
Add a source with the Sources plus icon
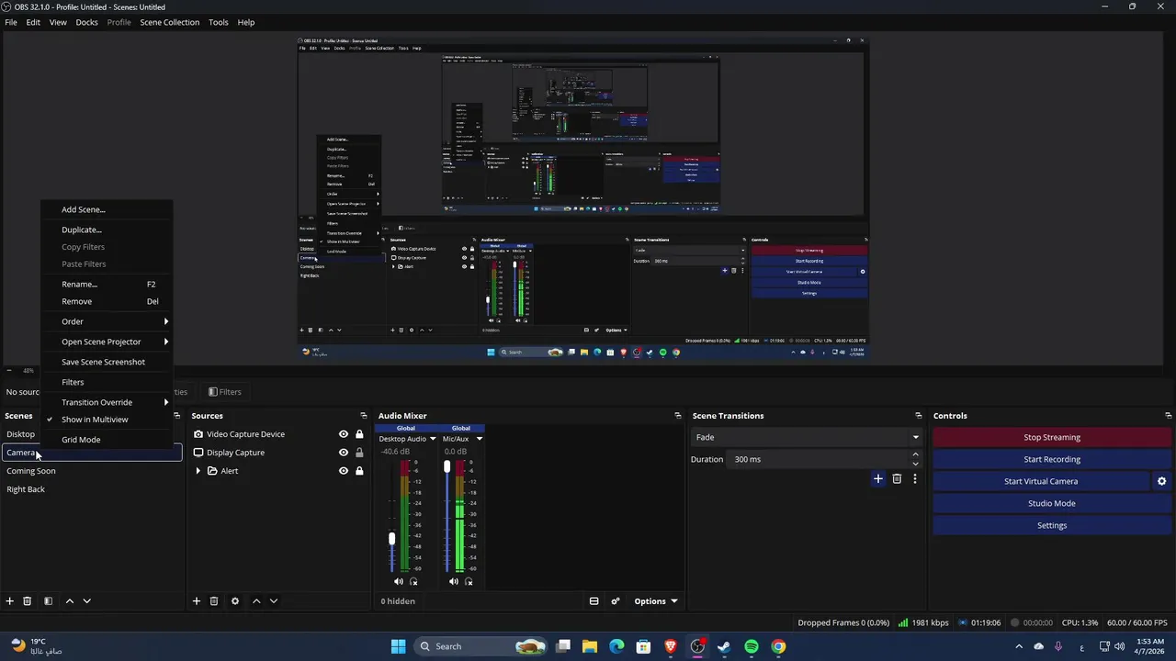[x=197, y=601]
